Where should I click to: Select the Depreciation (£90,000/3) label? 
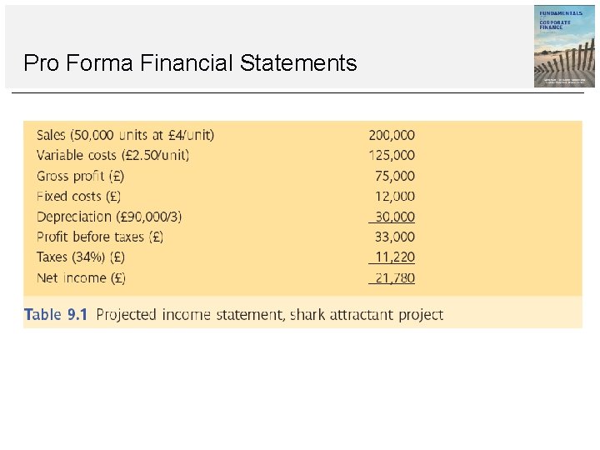[x=109, y=217]
